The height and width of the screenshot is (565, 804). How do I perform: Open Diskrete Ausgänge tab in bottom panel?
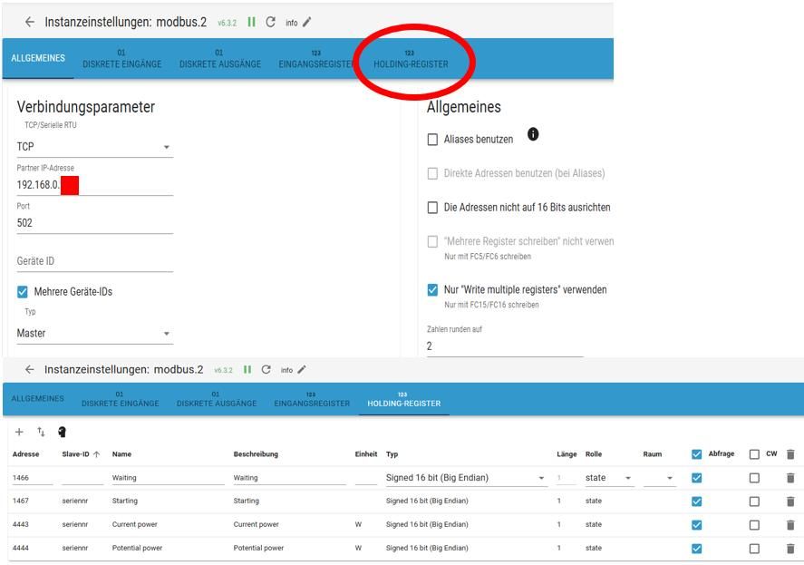[217, 399]
